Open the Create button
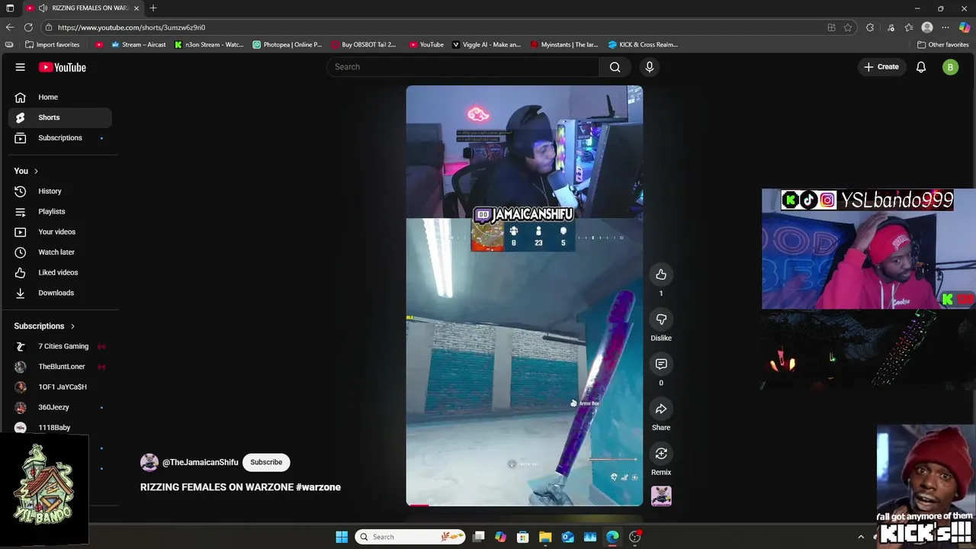This screenshot has height=549, width=976. pos(881,67)
